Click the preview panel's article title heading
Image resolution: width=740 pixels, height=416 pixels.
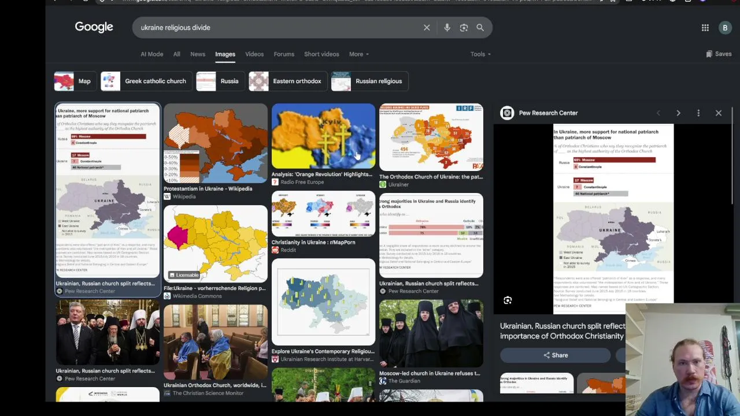point(563,331)
